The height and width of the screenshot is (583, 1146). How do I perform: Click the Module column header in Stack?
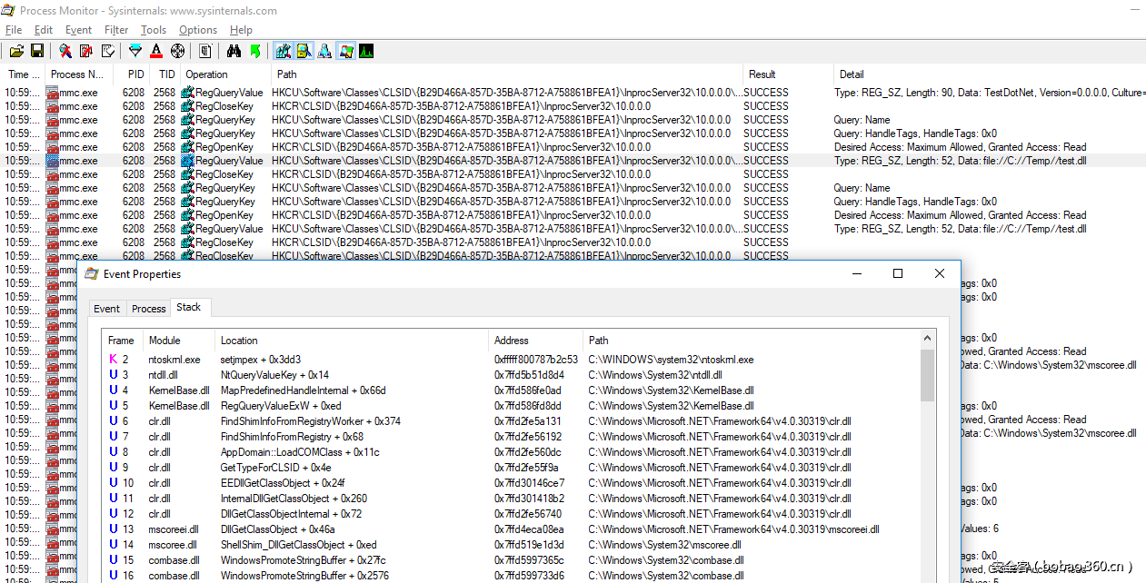point(164,341)
